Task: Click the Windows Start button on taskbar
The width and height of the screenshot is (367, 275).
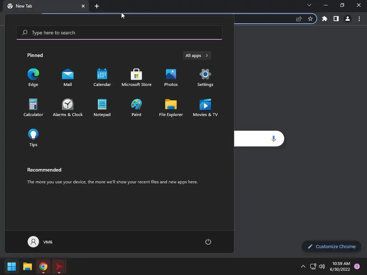Action: 11,266
